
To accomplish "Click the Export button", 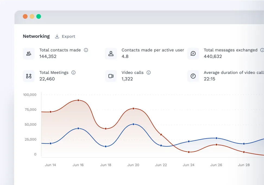I will [65, 36].
